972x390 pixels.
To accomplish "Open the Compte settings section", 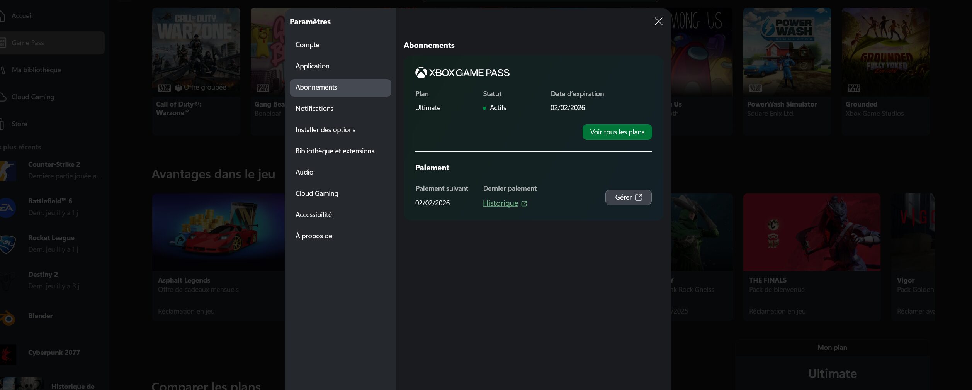I will (x=307, y=45).
